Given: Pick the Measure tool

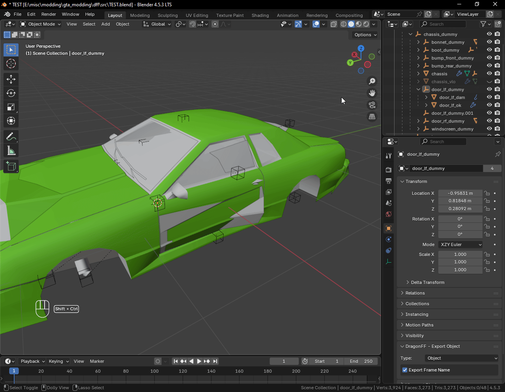Looking at the screenshot, I should (11, 151).
